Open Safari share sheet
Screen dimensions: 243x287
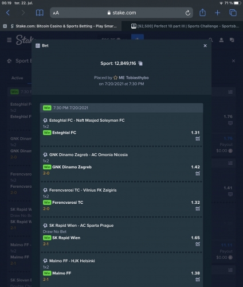click(202, 13)
